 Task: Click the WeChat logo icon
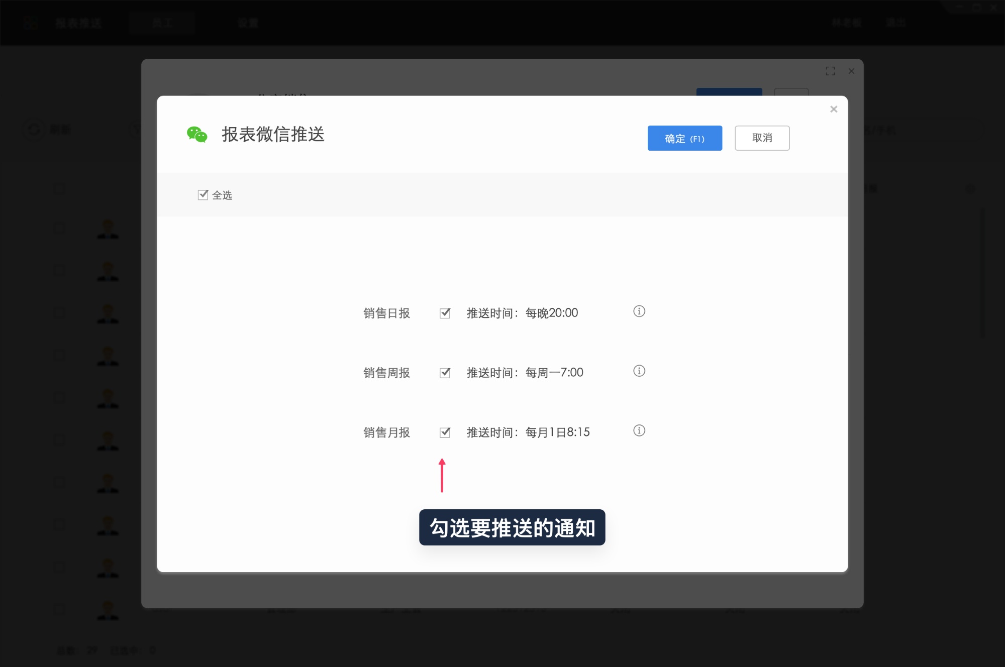197,135
